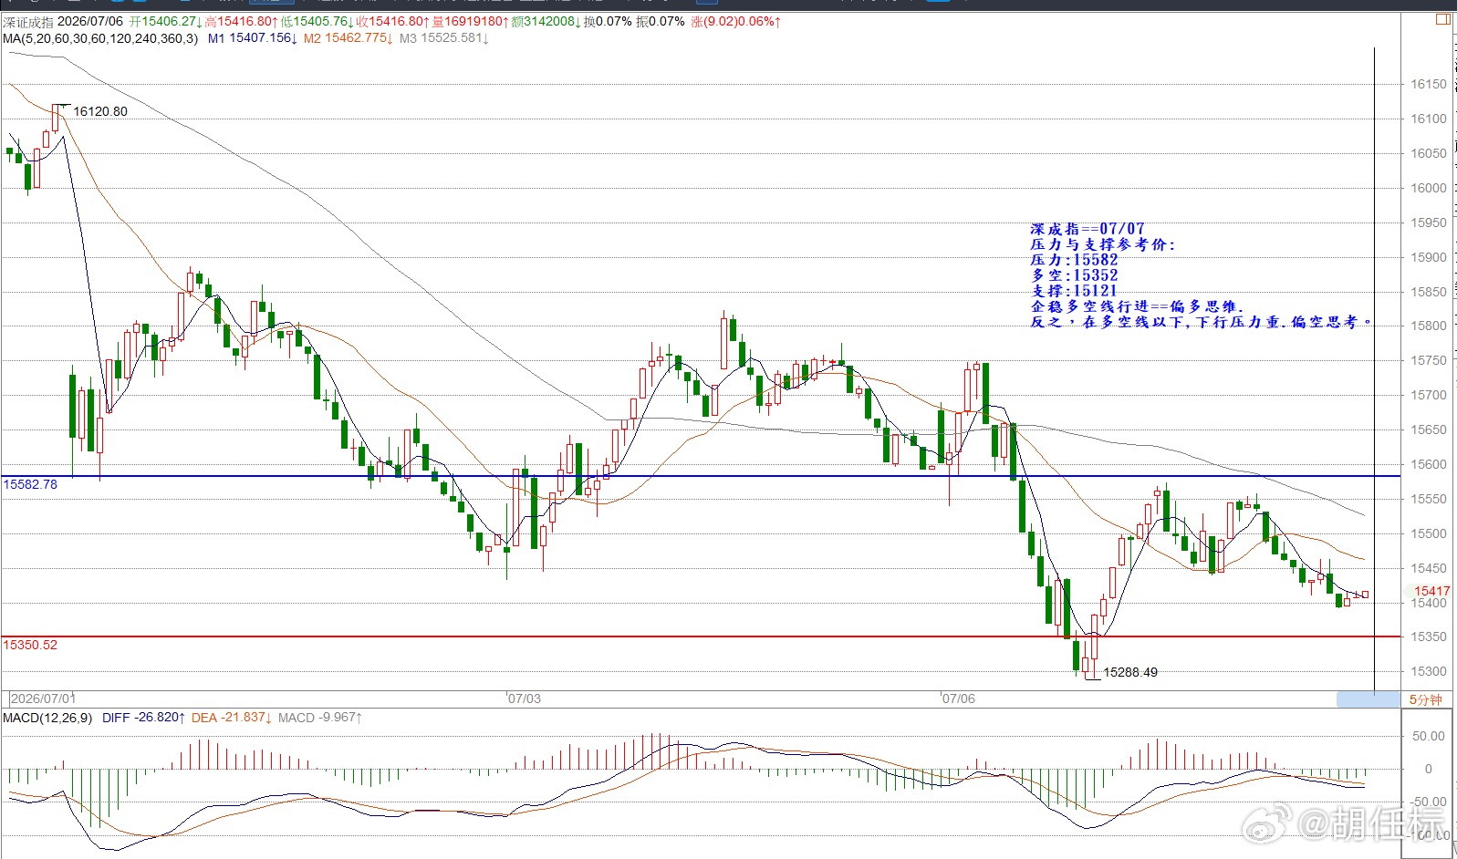
Task: Click the DEA -21.837 value label
Action: coord(232,718)
